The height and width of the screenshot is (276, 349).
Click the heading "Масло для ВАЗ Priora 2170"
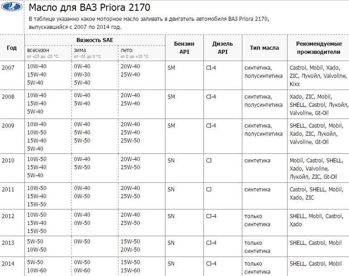tap(90, 8)
